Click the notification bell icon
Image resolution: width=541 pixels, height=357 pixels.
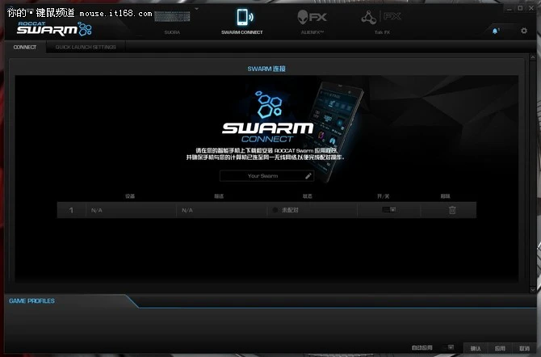tap(496, 31)
